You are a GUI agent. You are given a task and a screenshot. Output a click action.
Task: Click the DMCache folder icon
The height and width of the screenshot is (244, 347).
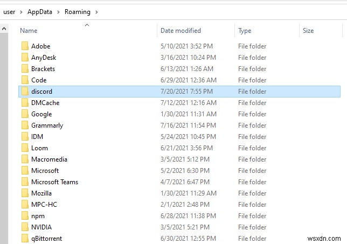pos(25,102)
